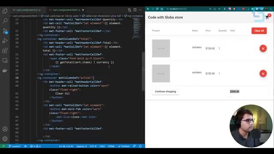Click the localhost address bar
Screen dimensions: 274x154
pos(187,9)
